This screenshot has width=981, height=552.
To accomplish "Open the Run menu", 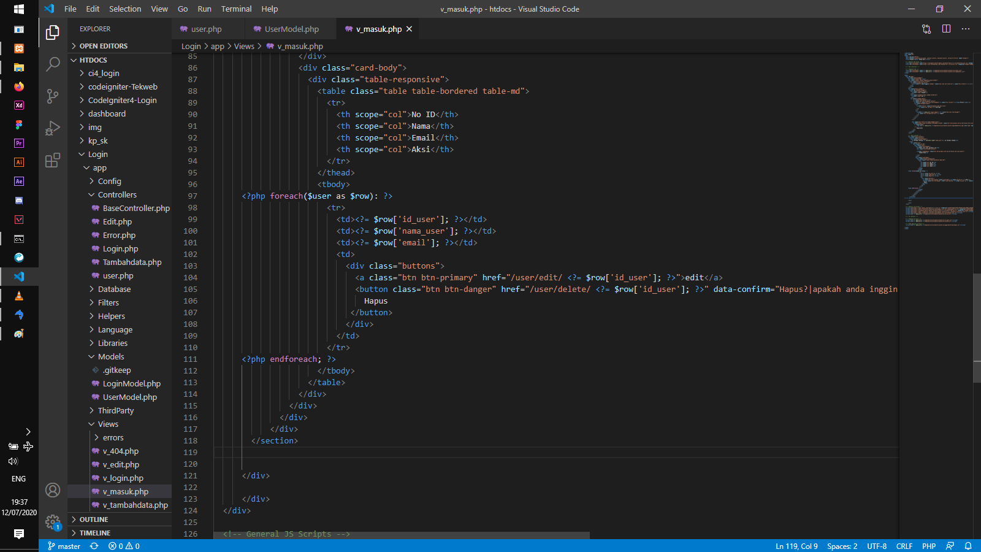I will tap(204, 9).
